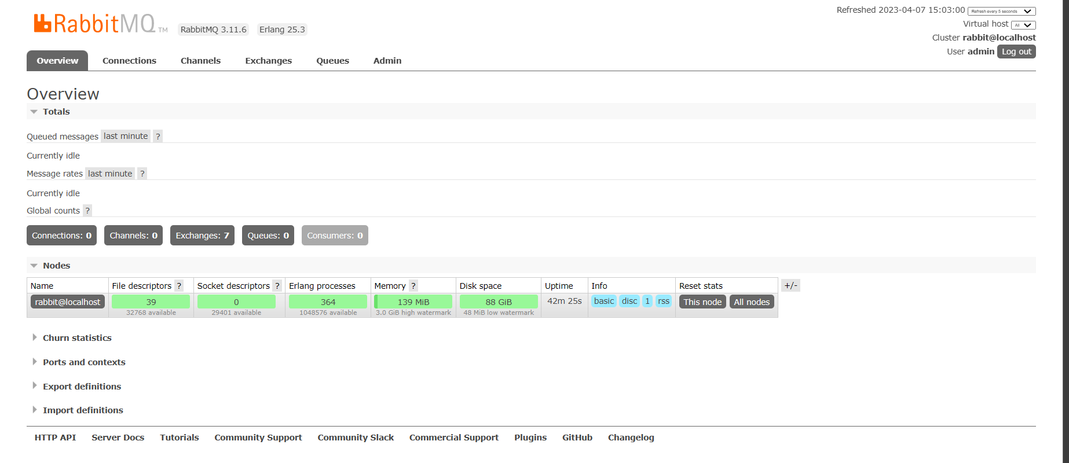Click the Socket descriptors 0 bar
Image resolution: width=1069 pixels, height=463 pixels.
236,302
